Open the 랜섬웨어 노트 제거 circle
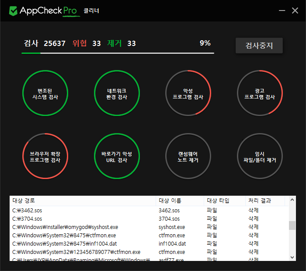This screenshot has width=306, height=271. 188,156
